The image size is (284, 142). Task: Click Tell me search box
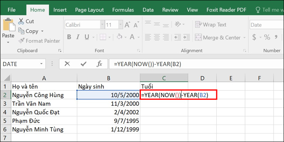(270, 10)
